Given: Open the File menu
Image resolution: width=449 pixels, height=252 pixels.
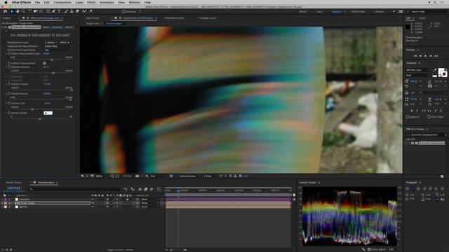Looking at the screenshot, I should pos(37,2).
